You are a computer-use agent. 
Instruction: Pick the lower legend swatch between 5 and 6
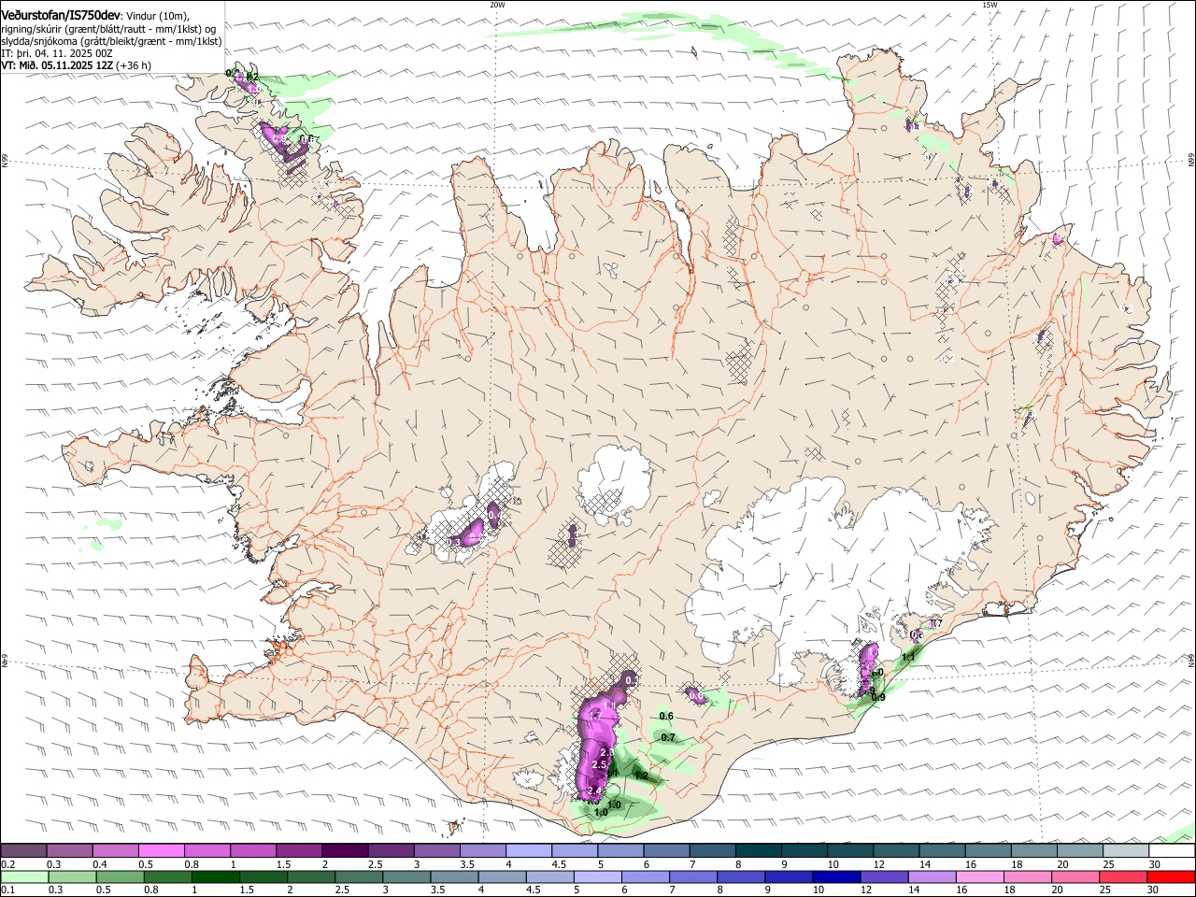(598, 876)
